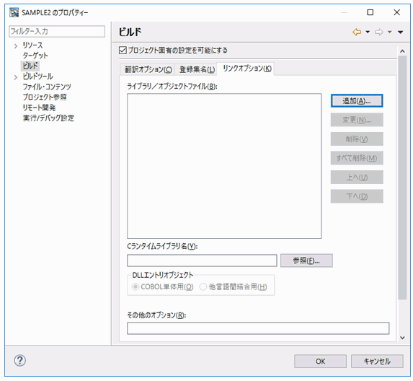
Task: Click the back navigation arrow icon
Action: coord(357,32)
